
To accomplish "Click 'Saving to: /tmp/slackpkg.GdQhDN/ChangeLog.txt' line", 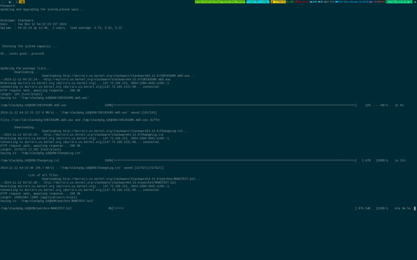I will click(x=41, y=153).
